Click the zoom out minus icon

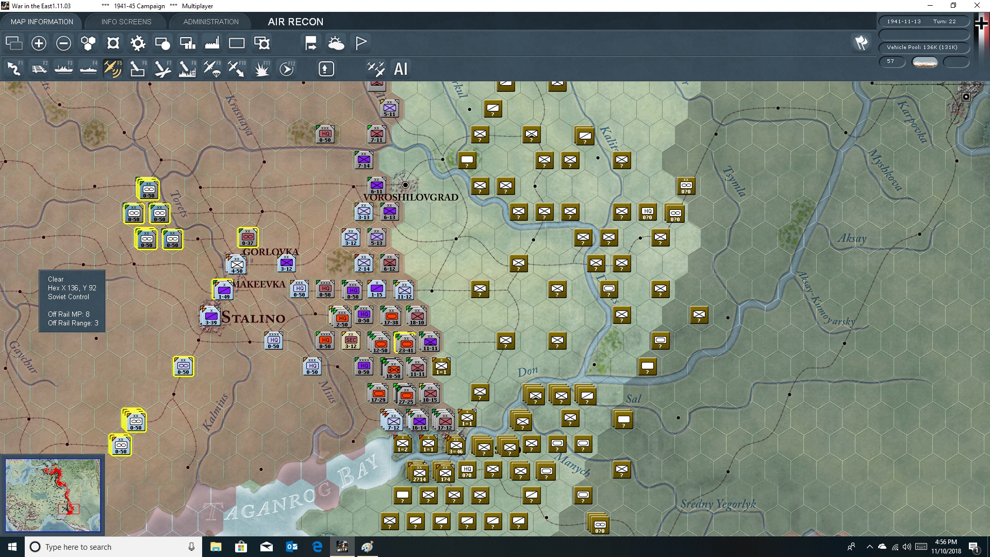(x=63, y=43)
